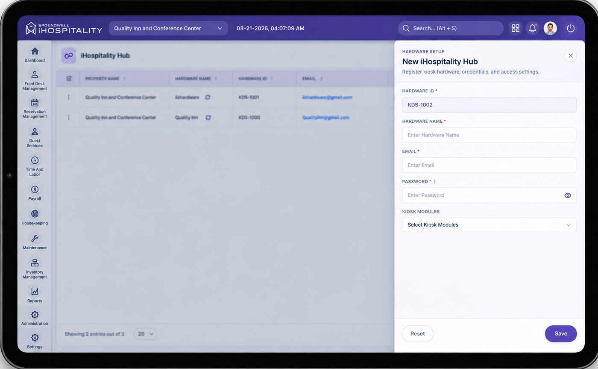Viewport: 598px width, 369px height.
Task: Click the column settings icon in table header
Action: [x=69, y=79]
